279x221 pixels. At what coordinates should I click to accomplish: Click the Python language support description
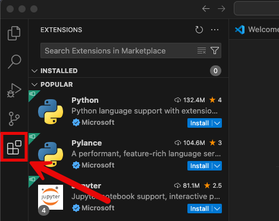click(145, 111)
